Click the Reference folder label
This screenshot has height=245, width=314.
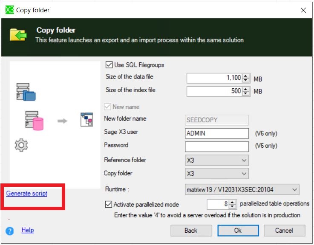[x=125, y=160]
